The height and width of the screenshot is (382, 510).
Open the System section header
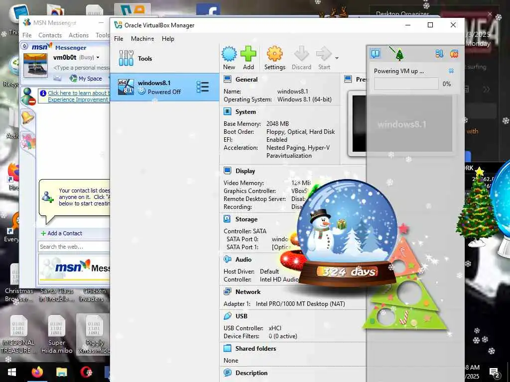pos(246,112)
